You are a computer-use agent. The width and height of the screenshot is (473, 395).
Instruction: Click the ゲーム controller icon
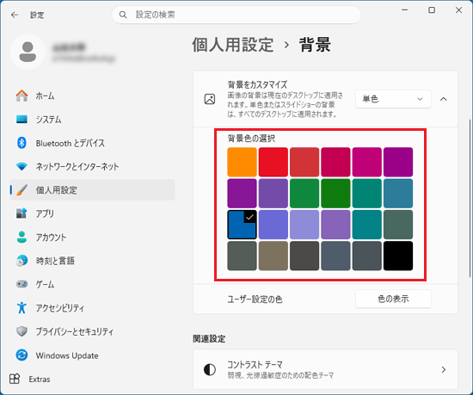pos(21,284)
